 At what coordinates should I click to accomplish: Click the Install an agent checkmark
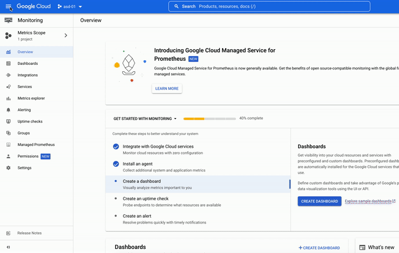click(116, 164)
